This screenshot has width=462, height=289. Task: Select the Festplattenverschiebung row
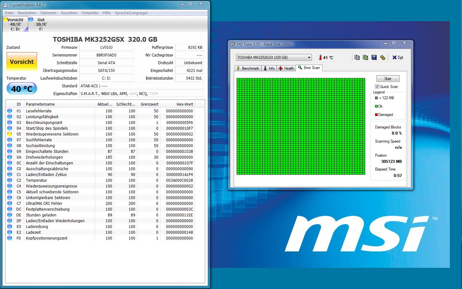(100, 209)
